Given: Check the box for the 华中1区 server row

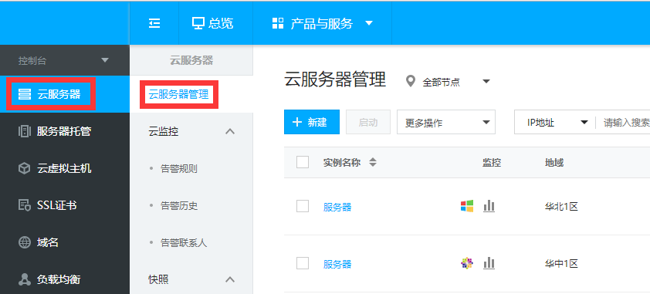Looking at the screenshot, I should [x=303, y=263].
